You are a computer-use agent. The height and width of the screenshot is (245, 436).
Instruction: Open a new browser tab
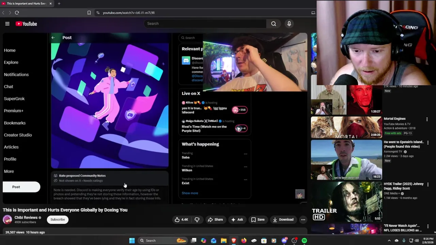click(59, 3)
